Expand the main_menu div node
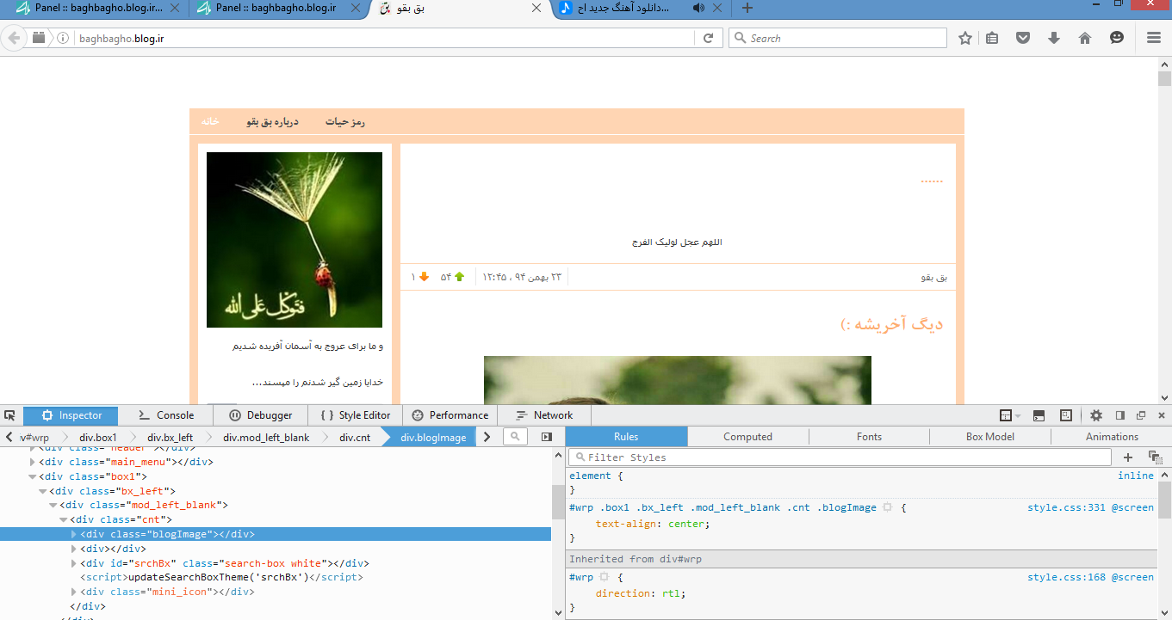1172x620 pixels. (x=33, y=462)
